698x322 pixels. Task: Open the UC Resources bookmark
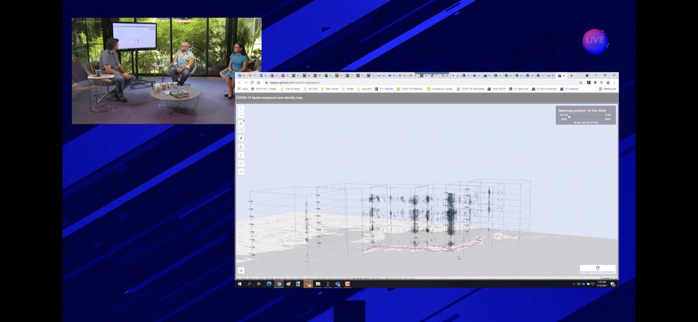(519, 89)
